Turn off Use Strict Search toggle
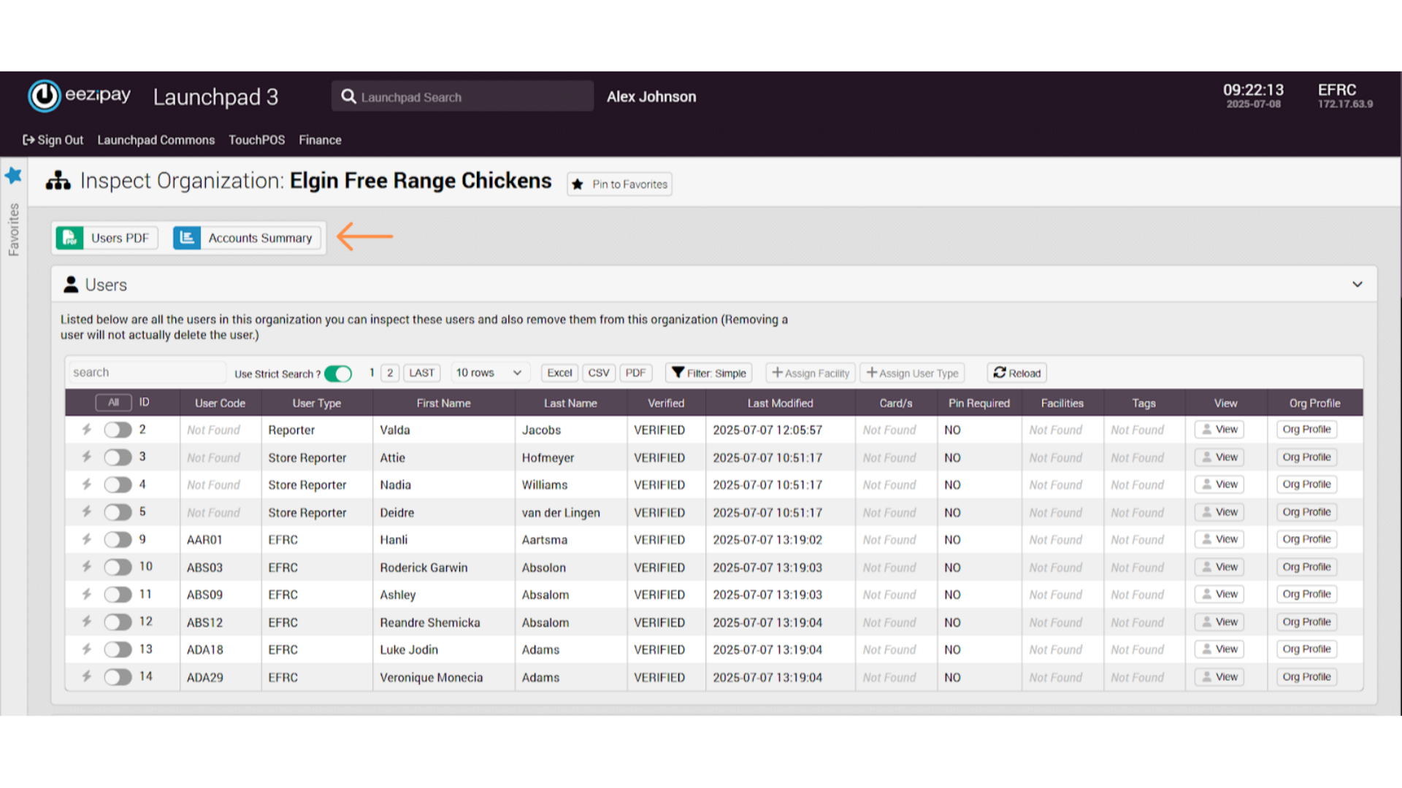Image resolution: width=1402 pixels, height=788 pixels. click(338, 374)
